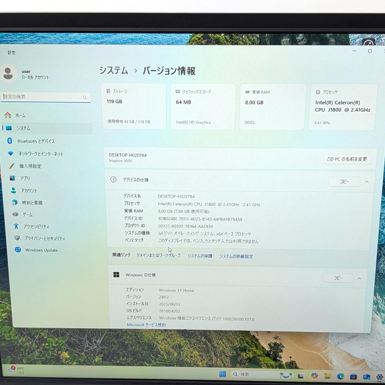Select the インストール日 value 2025/06/02
Image resolution: width=385 pixels, height=385 pixels.
[169, 304]
